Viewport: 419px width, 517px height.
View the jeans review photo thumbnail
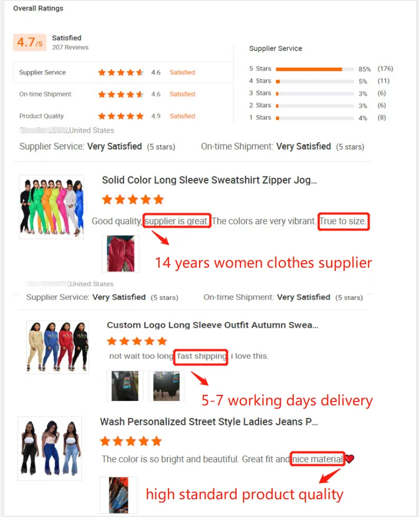click(118, 495)
